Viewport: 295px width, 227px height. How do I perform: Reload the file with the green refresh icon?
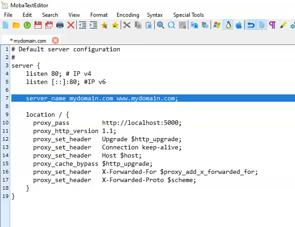point(27,25)
